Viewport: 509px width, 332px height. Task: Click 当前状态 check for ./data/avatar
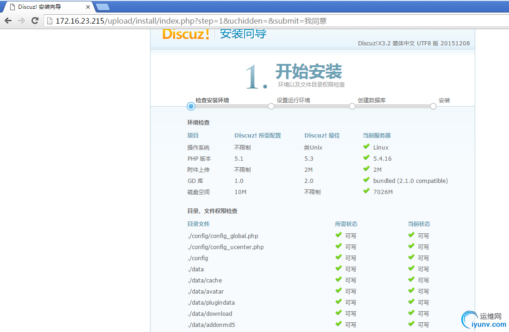pyautogui.click(x=411, y=290)
